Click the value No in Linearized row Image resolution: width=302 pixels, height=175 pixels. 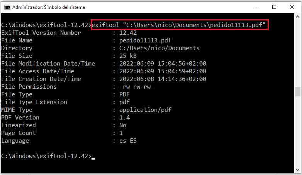tap(123, 125)
